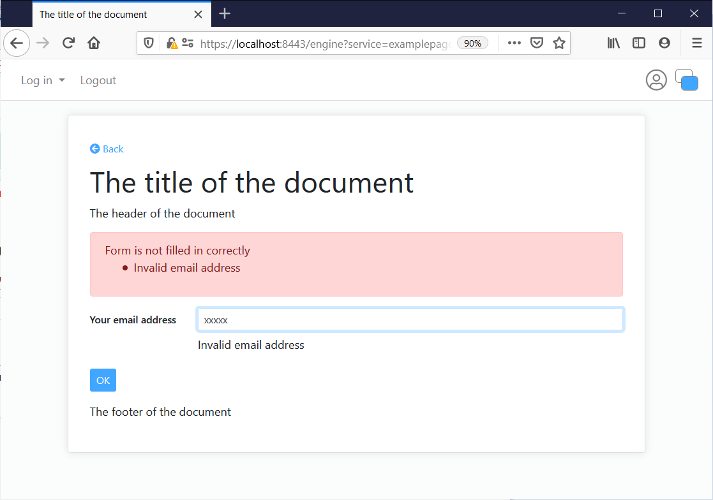The width and height of the screenshot is (713, 500).
Task: Click the Logout link
Action: [x=98, y=80]
